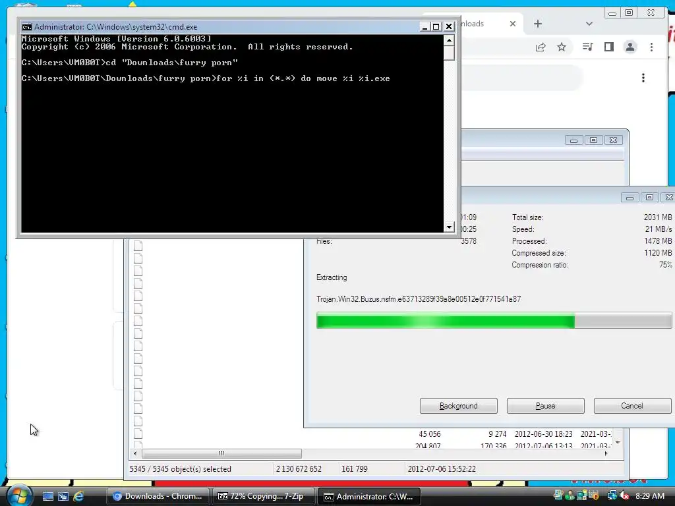The height and width of the screenshot is (506, 675).
Task: Open Chrome three-dot main menu
Action: (x=652, y=47)
